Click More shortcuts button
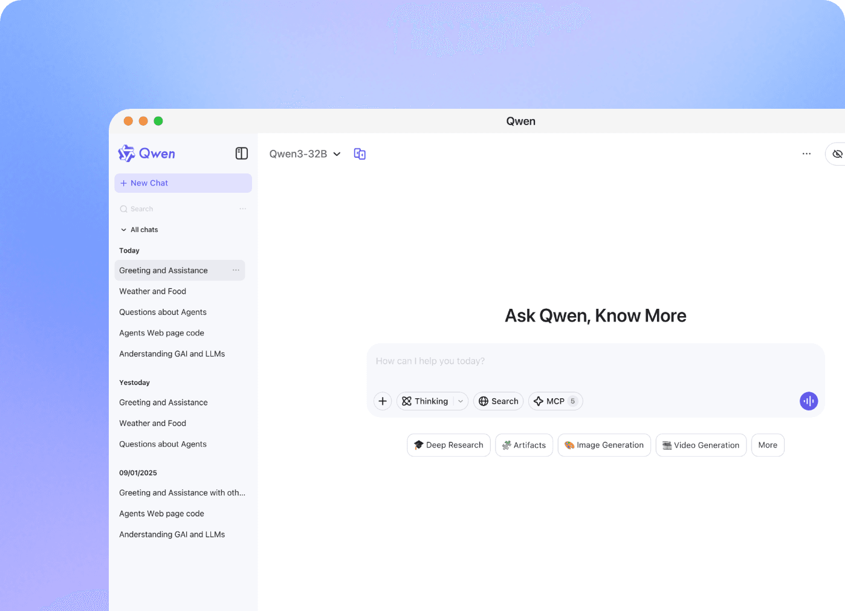Screen dimensions: 845x611 click(768, 445)
